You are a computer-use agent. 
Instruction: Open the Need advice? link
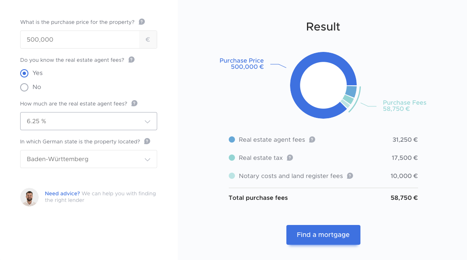pos(62,194)
